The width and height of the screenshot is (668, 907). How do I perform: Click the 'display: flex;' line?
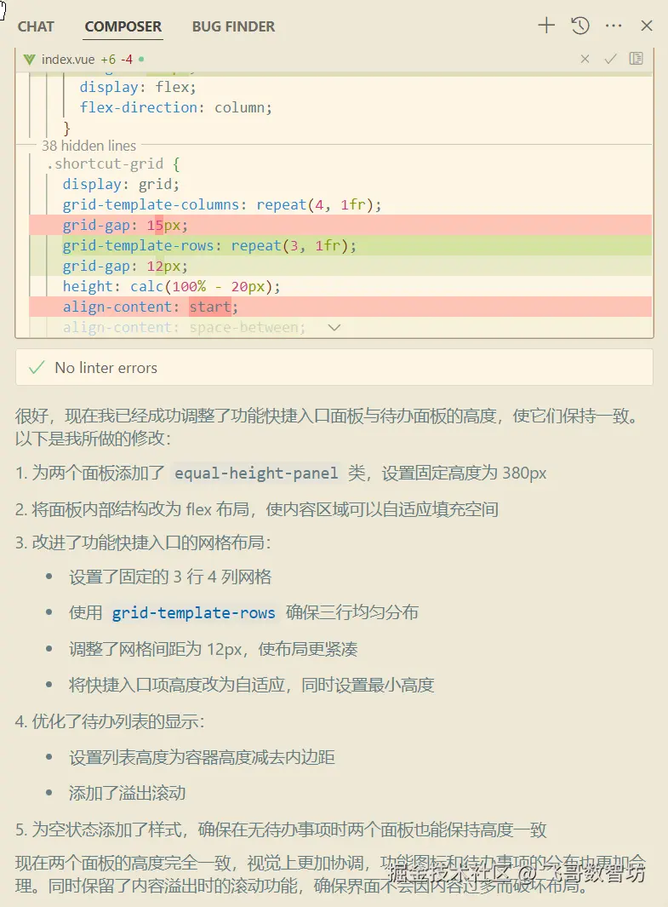tap(138, 88)
